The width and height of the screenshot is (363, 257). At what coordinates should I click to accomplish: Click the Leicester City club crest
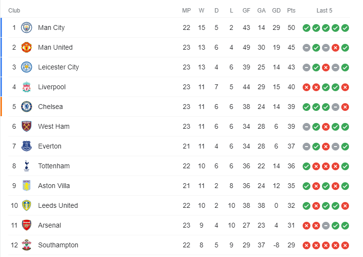coord(27,67)
